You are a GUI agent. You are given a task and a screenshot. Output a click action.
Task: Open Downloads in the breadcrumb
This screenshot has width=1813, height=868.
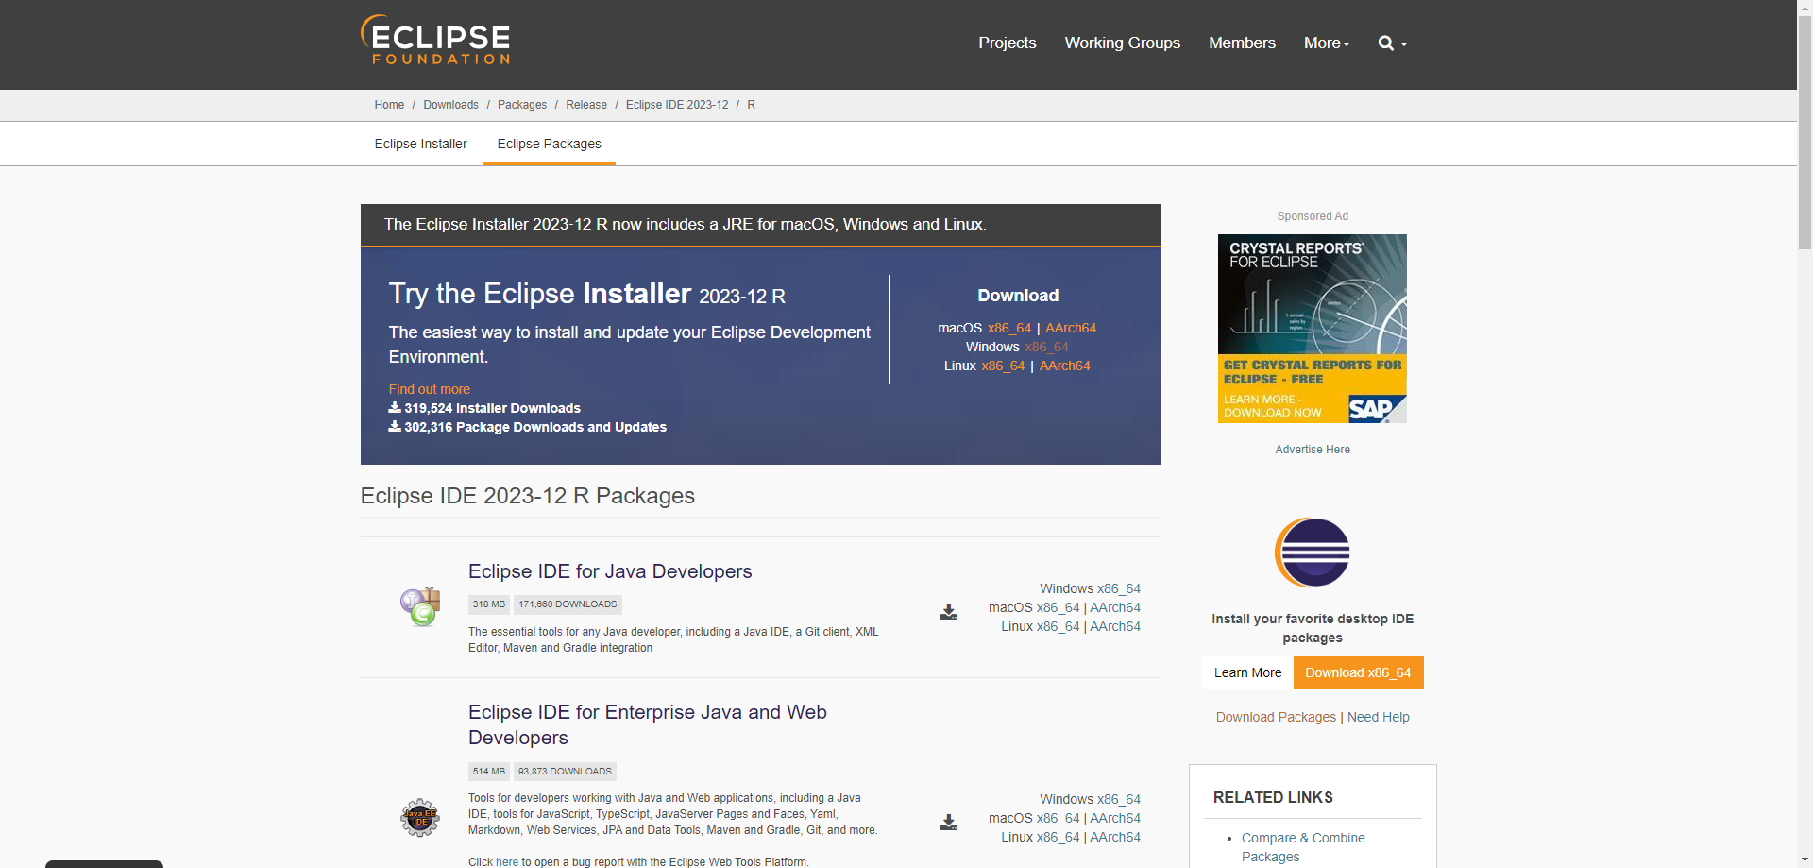pos(450,105)
